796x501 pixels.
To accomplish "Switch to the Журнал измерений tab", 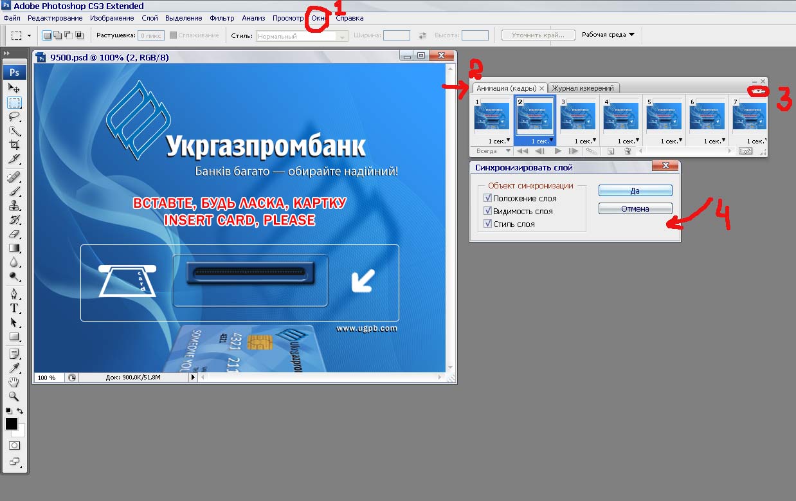I will coord(583,88).
